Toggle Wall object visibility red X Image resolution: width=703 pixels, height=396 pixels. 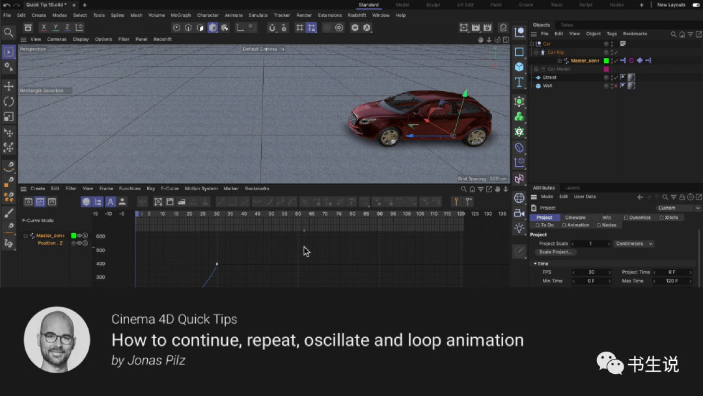pyautogui.click(x=616, y=86)
